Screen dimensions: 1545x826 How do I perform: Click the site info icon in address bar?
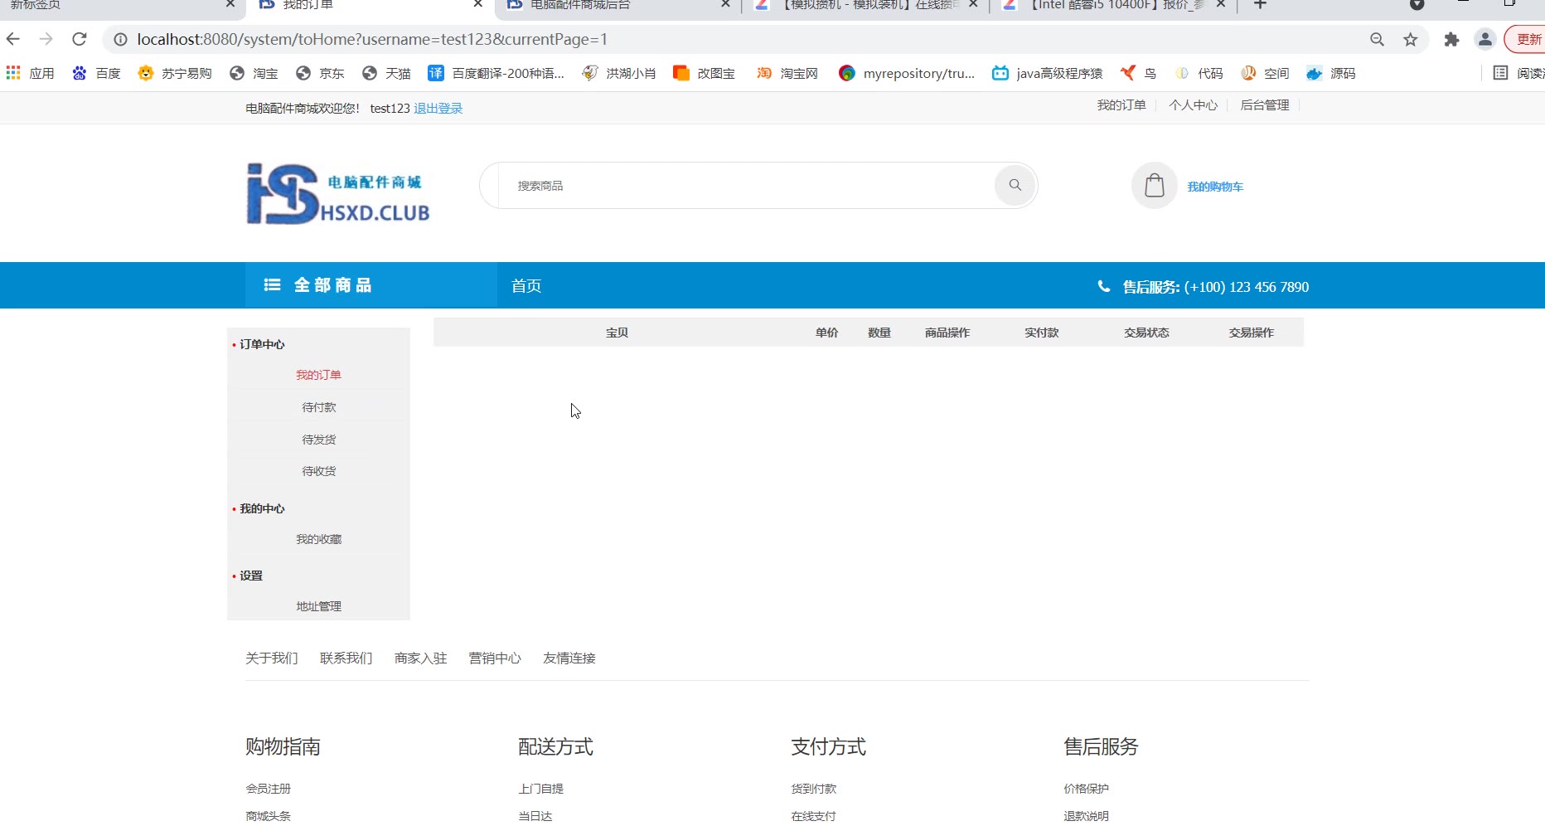(x=120, y=39)
